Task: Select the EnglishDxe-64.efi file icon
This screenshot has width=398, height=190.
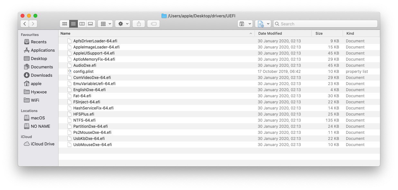Action: pyautogui.click(x=69, y=90)
